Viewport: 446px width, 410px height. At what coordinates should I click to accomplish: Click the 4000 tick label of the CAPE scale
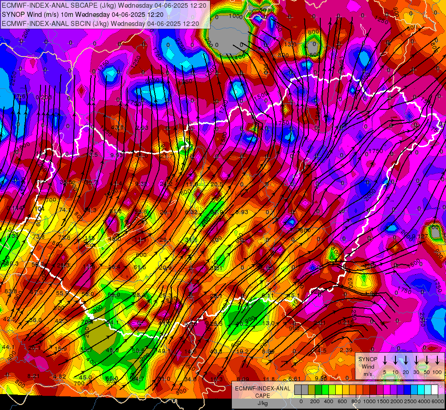point(424,401)
